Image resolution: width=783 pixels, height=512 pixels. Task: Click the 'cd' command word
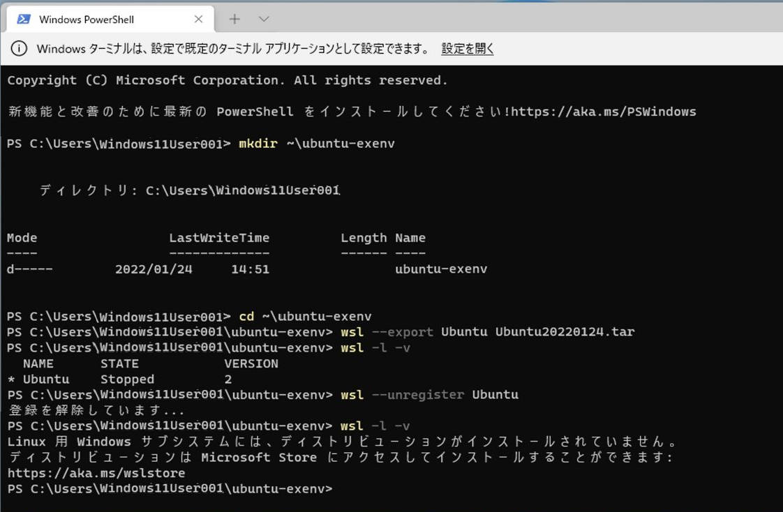click(x=246, y=317)
